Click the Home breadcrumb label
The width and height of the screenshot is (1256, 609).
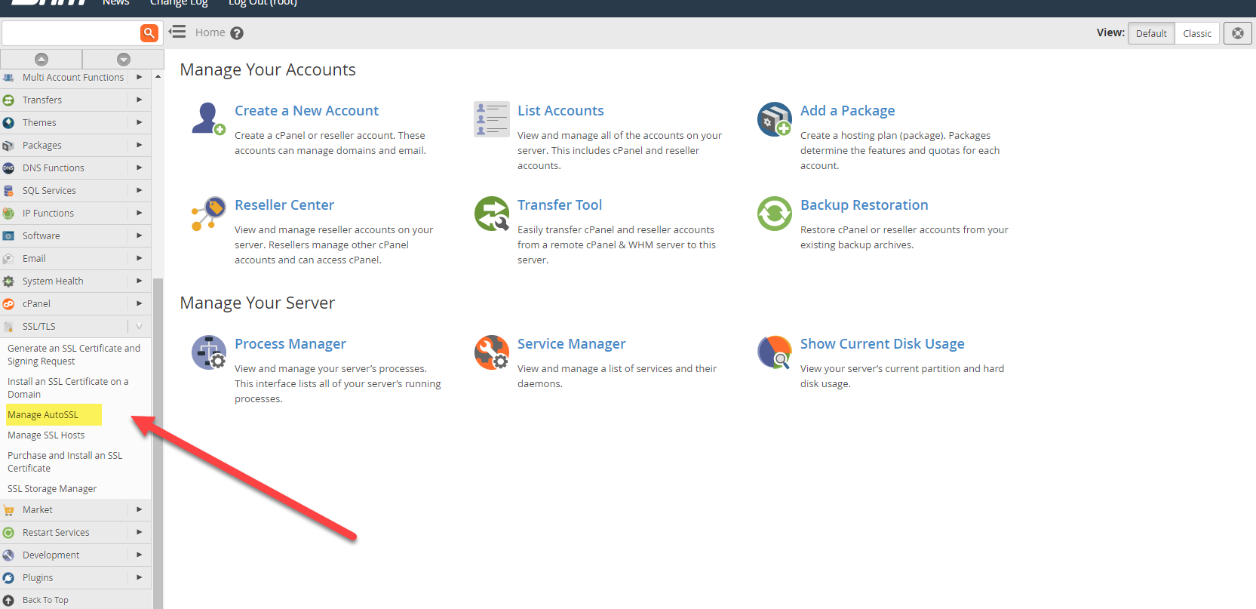click(210, 32)
